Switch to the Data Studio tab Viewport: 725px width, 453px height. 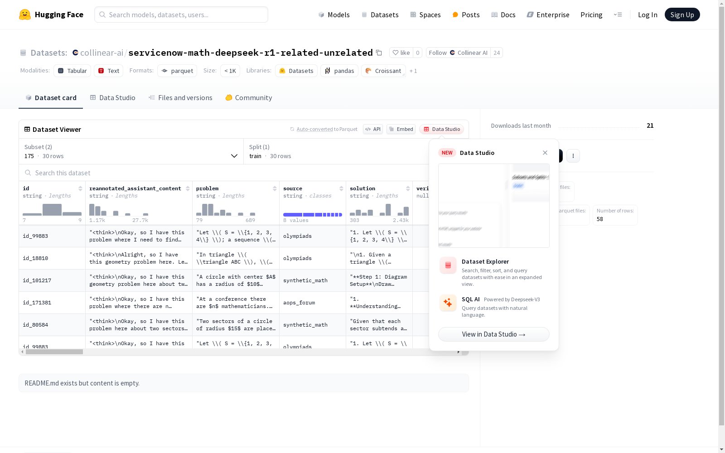click(113, 98)
